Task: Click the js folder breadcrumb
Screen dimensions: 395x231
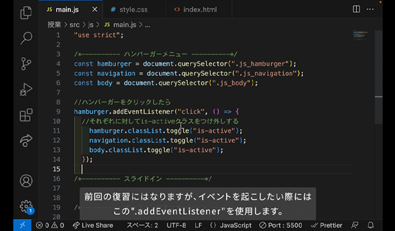Action: coord(91,25)
